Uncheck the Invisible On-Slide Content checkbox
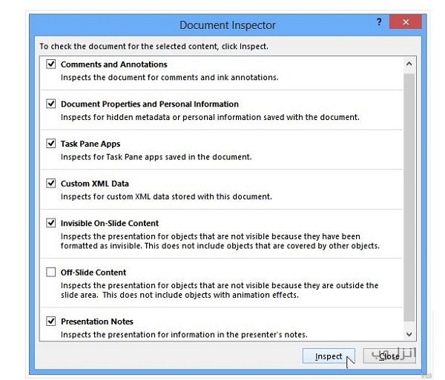Image resolution: width=445 pixels, height=380 pixels. [x=51, y=223]
